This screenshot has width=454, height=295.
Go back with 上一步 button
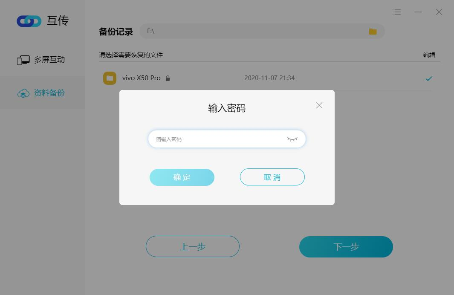point(193,246)
